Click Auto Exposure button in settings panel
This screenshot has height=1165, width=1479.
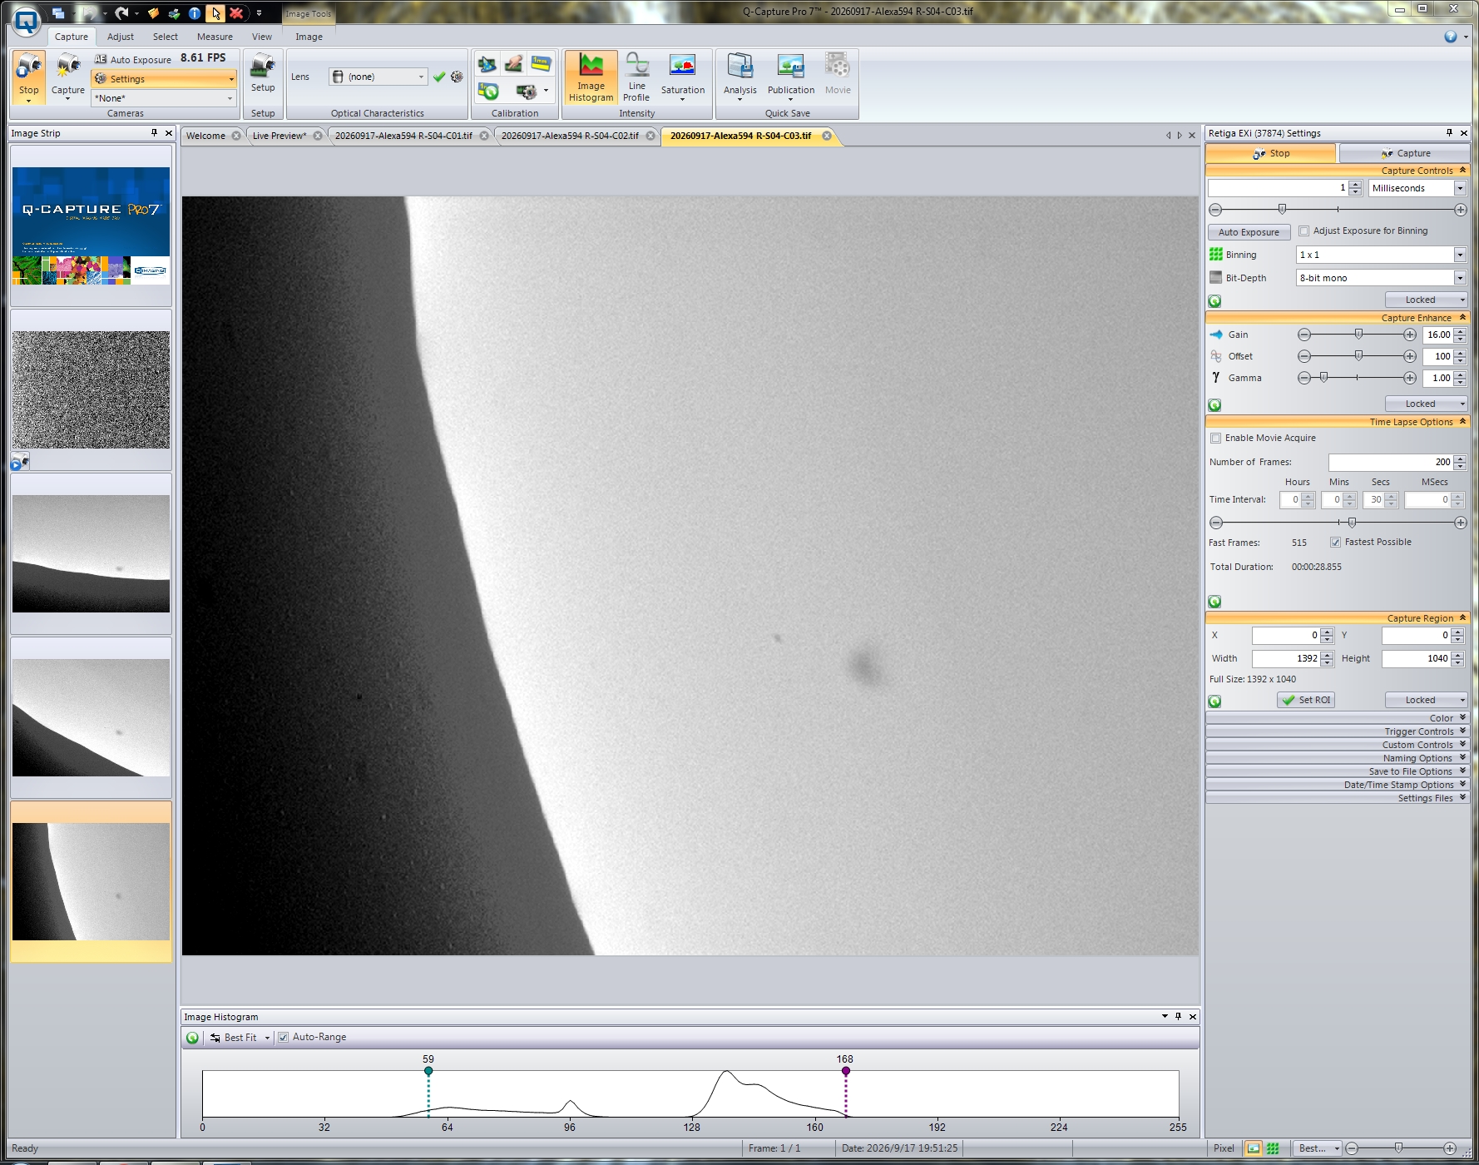[x=1249, y=232]
